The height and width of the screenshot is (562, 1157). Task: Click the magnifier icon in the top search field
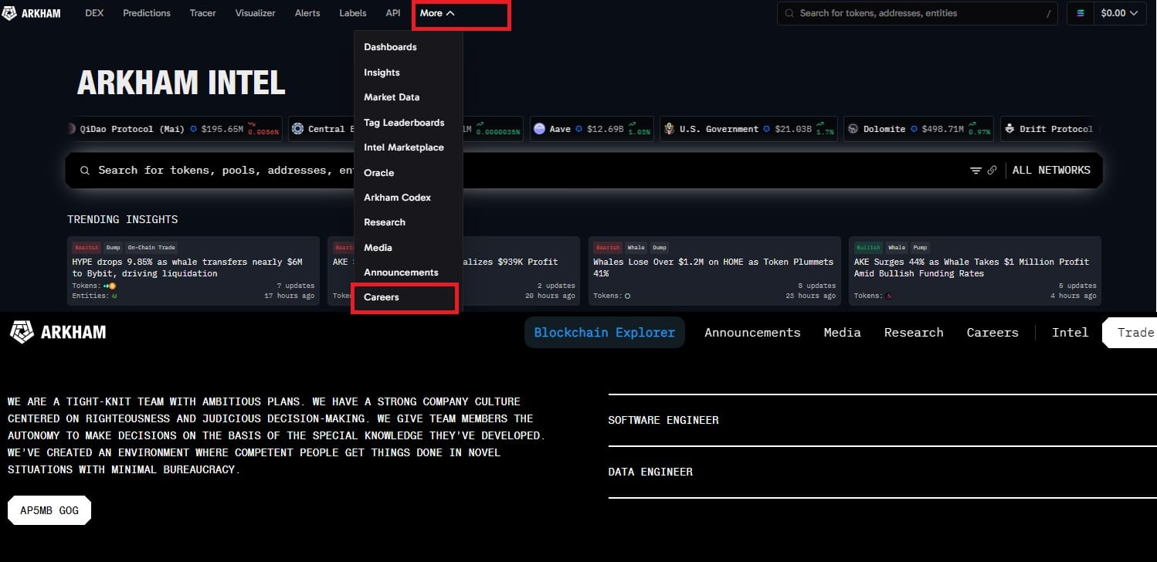point(789,13)
